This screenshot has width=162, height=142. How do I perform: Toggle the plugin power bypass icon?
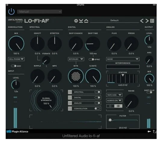11,11
